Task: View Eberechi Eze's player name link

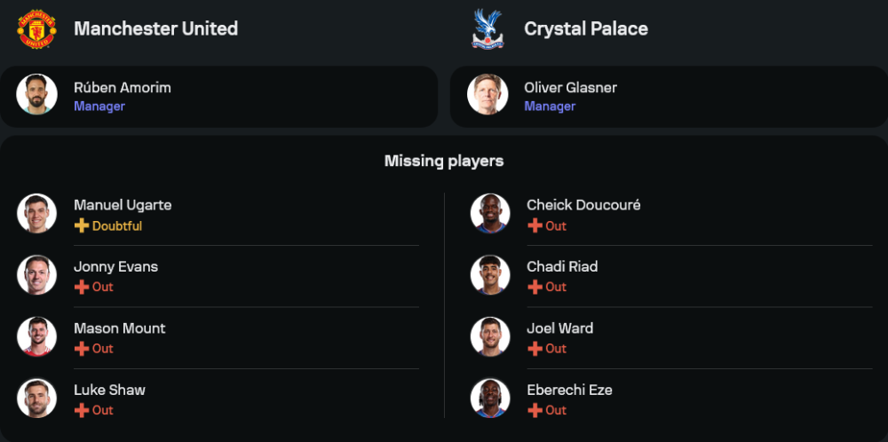Action: click(x=569, y=390)
